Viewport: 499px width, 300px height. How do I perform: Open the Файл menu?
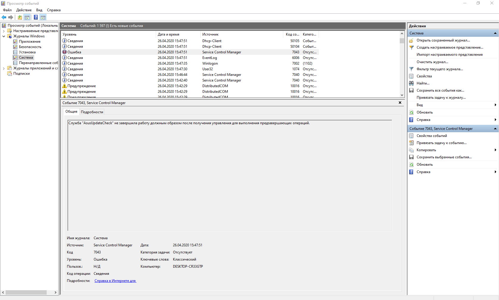click(x=7, y=10)
